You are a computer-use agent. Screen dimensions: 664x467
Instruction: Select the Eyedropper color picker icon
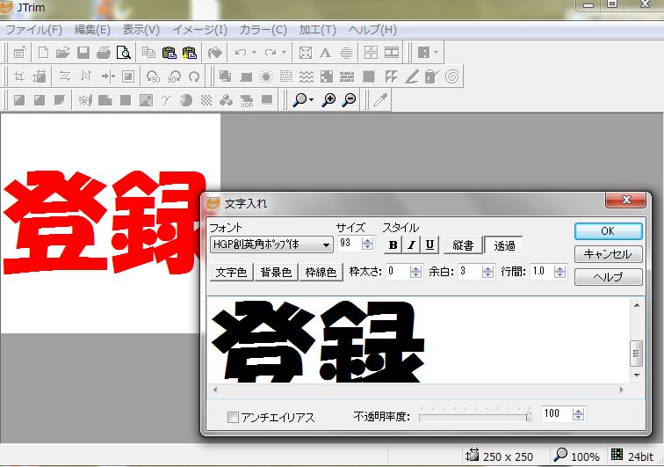(380, 100)
